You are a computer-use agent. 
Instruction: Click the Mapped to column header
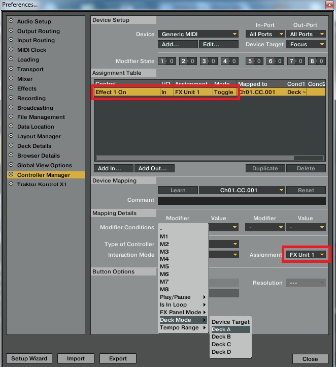point(261,84)
